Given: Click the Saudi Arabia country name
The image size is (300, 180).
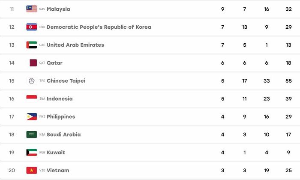Looking at the screenshot, I should (x=64, y=135).
